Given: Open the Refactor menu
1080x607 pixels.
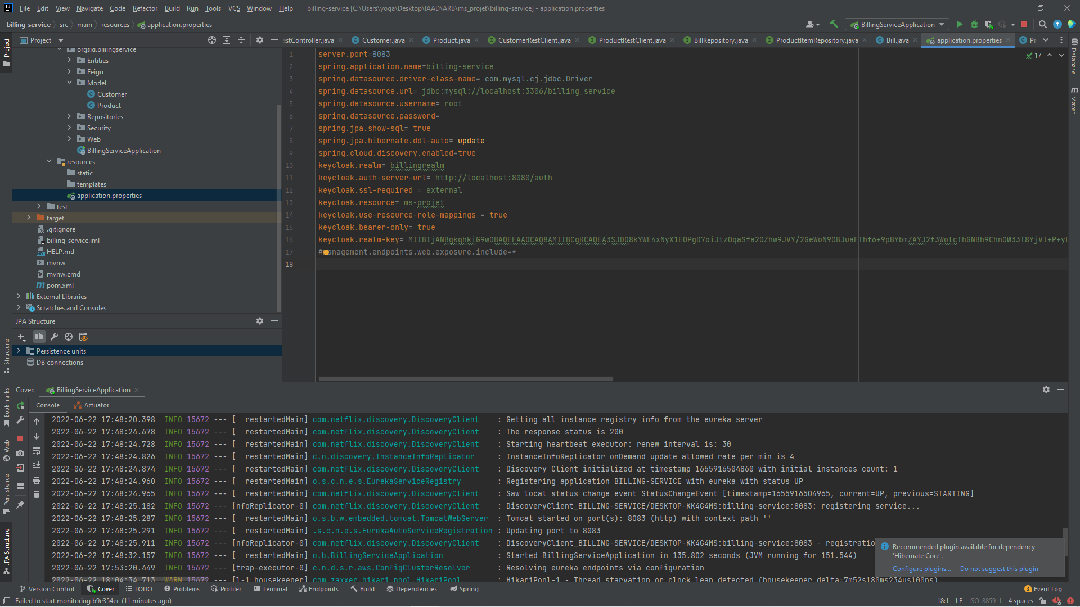Looking at the screenshot, I should (x=145, y=8).
